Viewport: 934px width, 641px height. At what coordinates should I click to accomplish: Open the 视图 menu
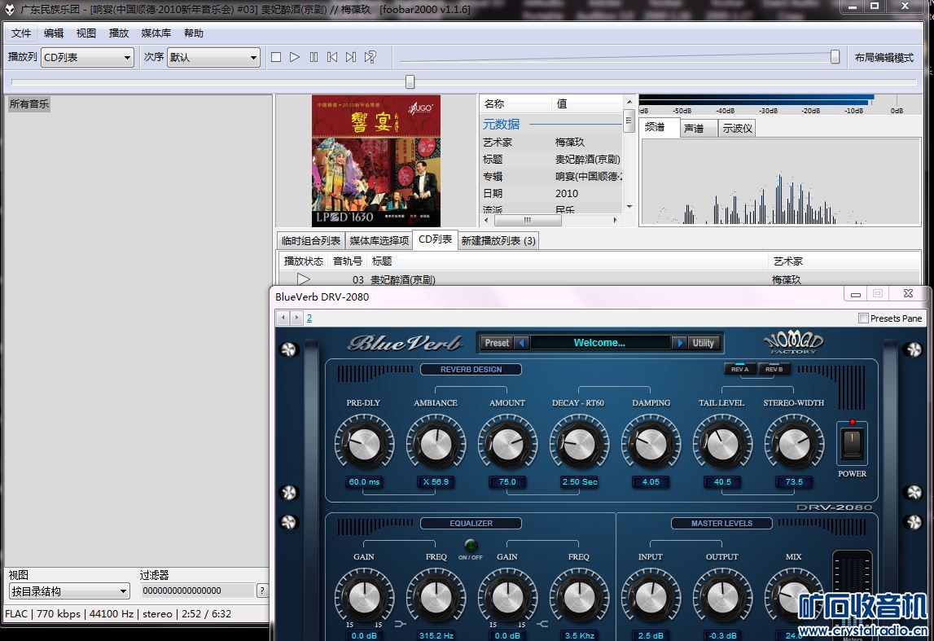click(x=86, y=33)
